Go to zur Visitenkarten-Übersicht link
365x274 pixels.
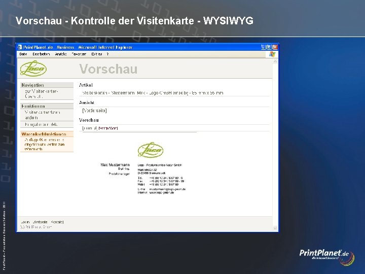point(41,94)
